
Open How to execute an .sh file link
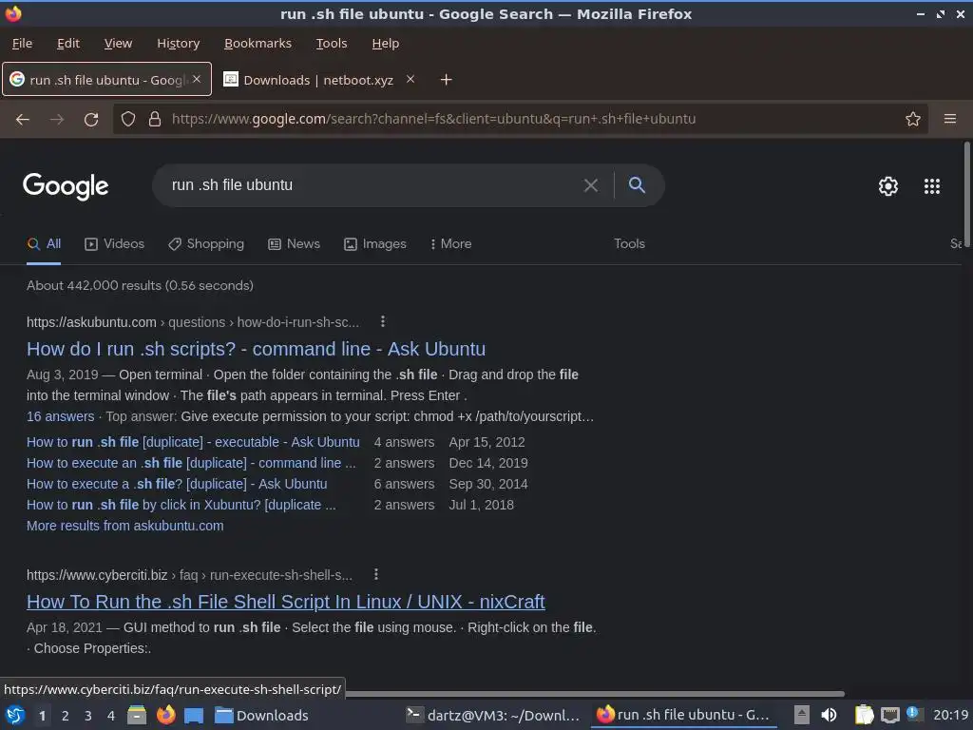(x=191, y=463)
